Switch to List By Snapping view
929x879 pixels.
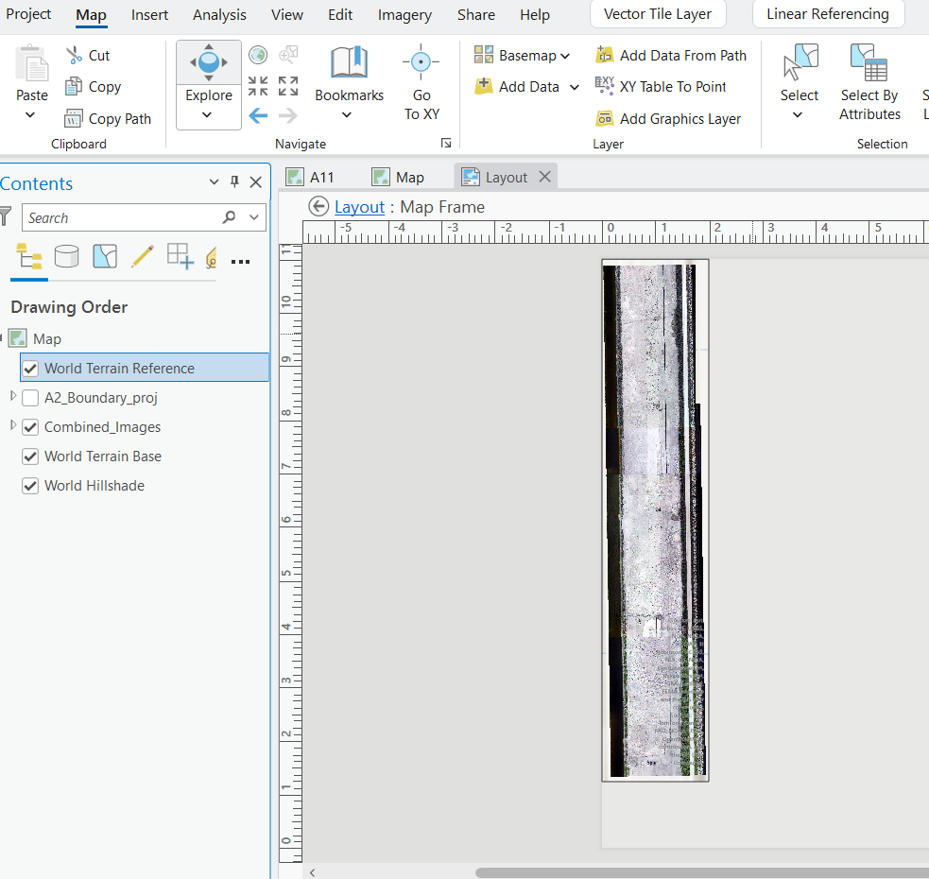(181, 257)
